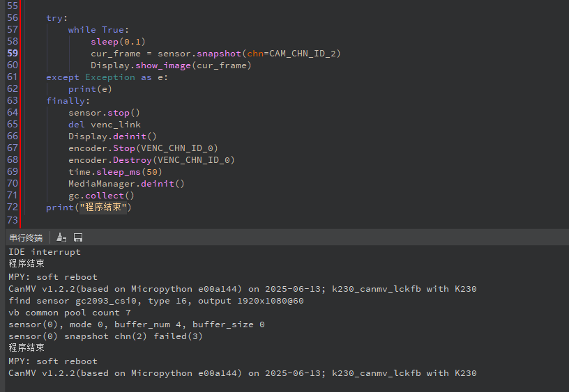Place cursor on gc.collect() line
Viewport: 569px width, 392px height.
(x=100, y=195)
